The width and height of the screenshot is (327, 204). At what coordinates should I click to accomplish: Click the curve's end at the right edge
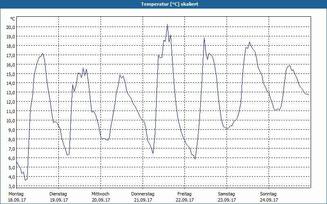click(309, 95)
